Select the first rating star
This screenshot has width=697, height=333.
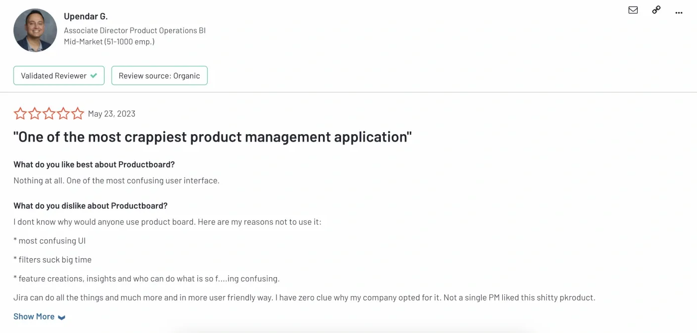(x=20, y=113)
